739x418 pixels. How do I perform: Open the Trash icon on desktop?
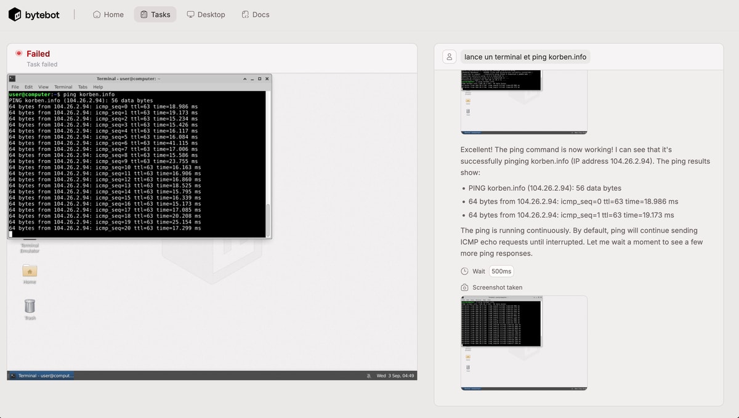[x=30, y=306]
